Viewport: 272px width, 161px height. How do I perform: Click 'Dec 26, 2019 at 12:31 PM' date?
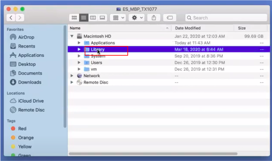pos(199,69)
